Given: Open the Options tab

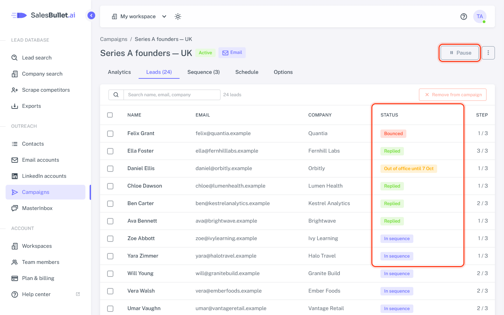Looking at the screenshot, I should click(x=283, y=72).
